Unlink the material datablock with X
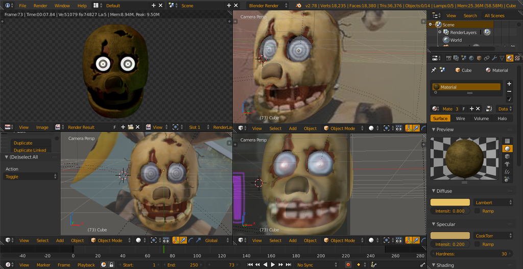The height and width of the screenshot is (269, 523). click(x=478, y=109)
